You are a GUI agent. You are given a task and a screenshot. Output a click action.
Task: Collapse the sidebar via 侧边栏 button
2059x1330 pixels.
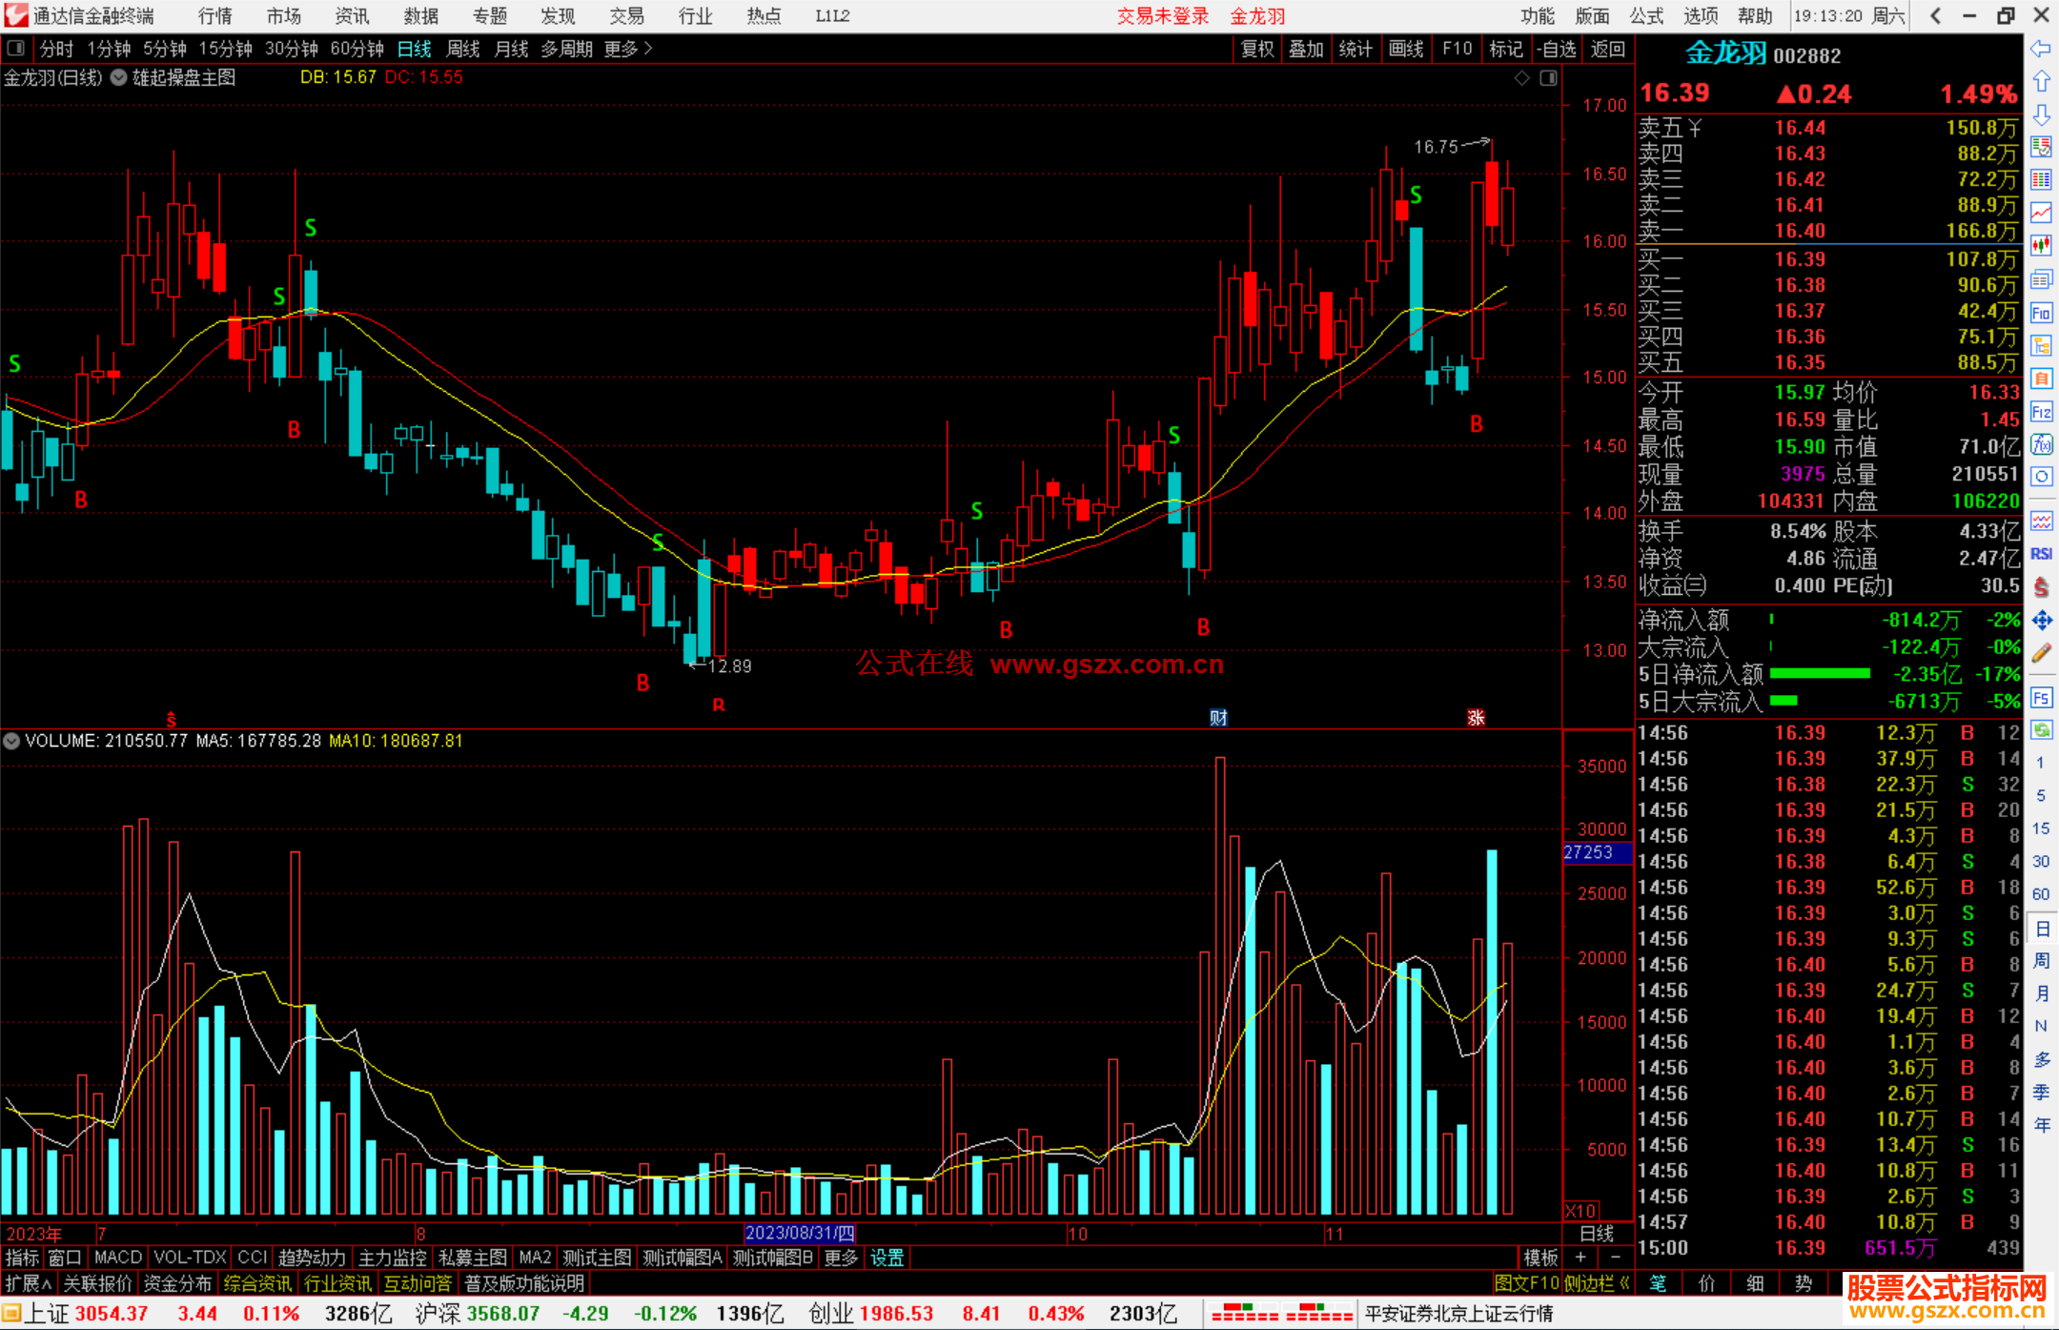pos(1597,1283)
